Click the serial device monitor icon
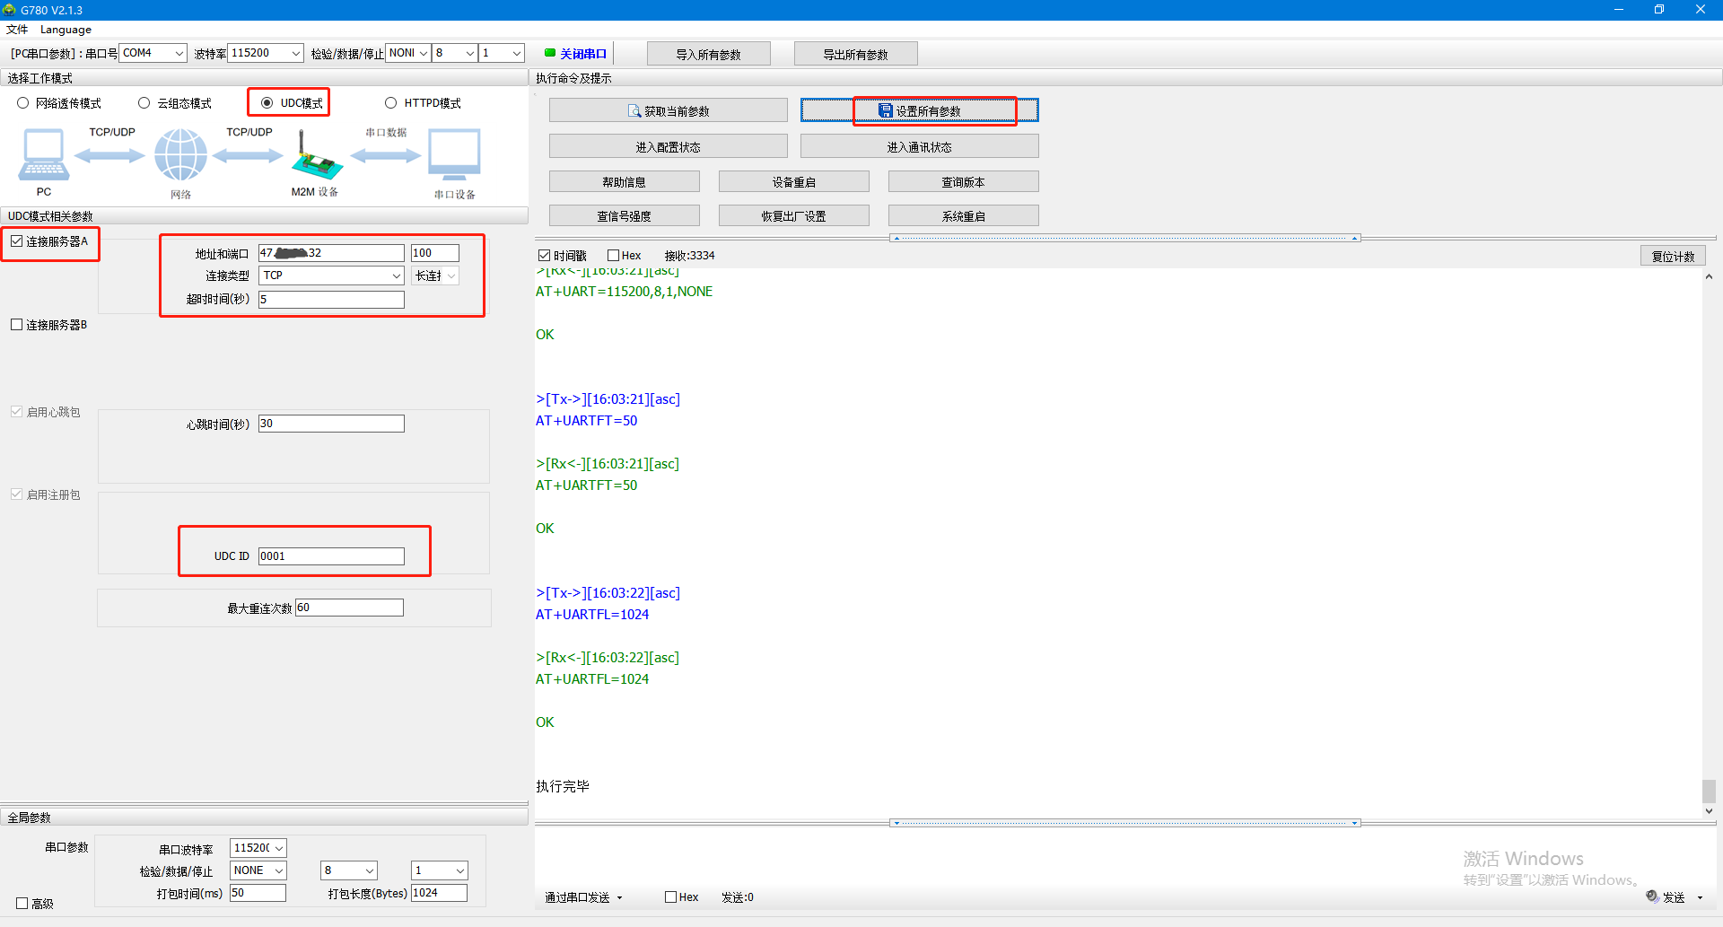Screen dimensions: 1723x927 (x=454, y=154)
